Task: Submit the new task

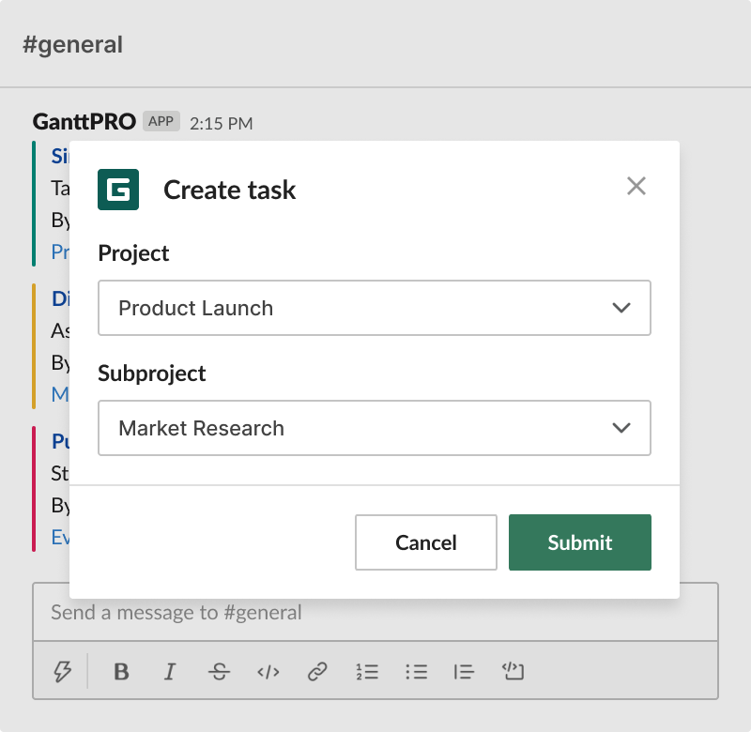Action: (579, 542)
